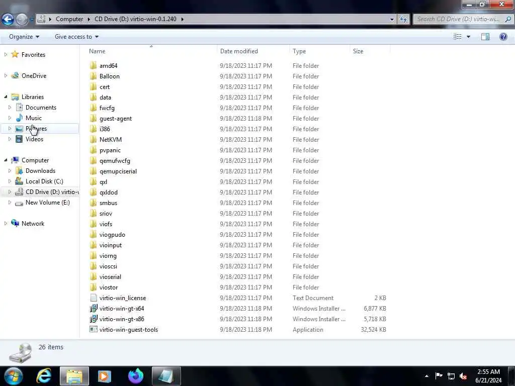Toggle the preview pane icon
The image size is (515, 386).
485,37
